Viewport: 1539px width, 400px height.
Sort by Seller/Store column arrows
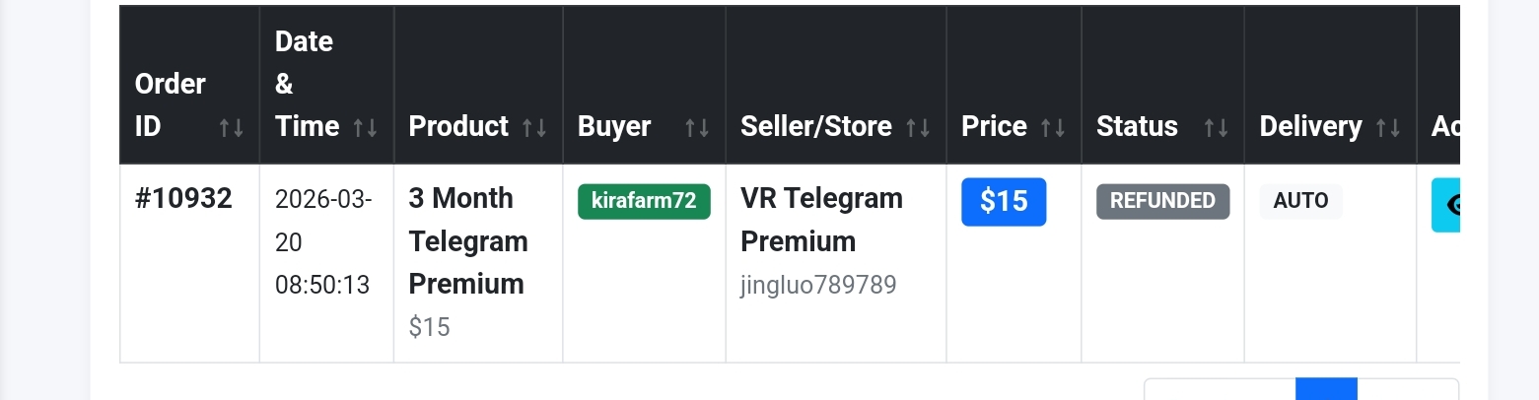click(918, 127)
